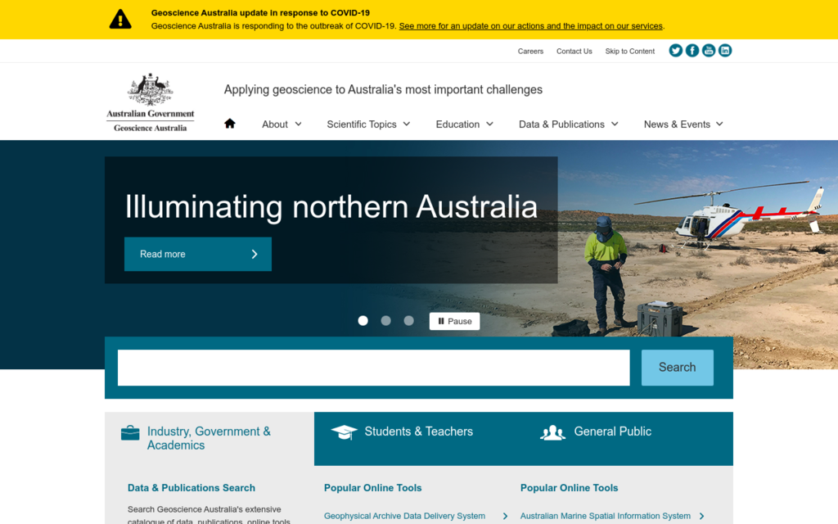Open the Facebook icon link

(x=692, y=50)
